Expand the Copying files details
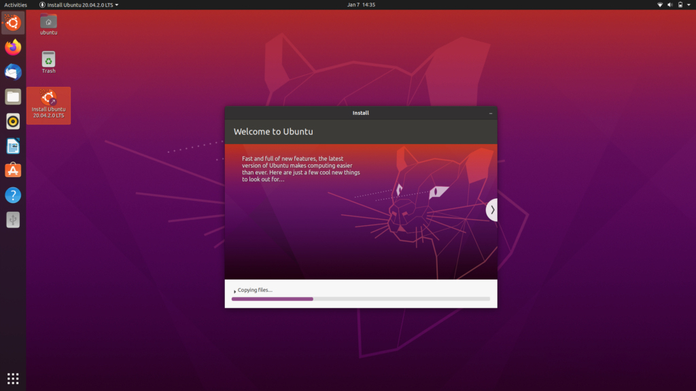Viewport: 696px width, 391px height. pyautogui.click(x=235, y=290)
